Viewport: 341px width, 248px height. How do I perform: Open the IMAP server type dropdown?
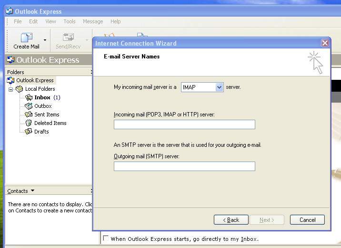click(219, 87)
